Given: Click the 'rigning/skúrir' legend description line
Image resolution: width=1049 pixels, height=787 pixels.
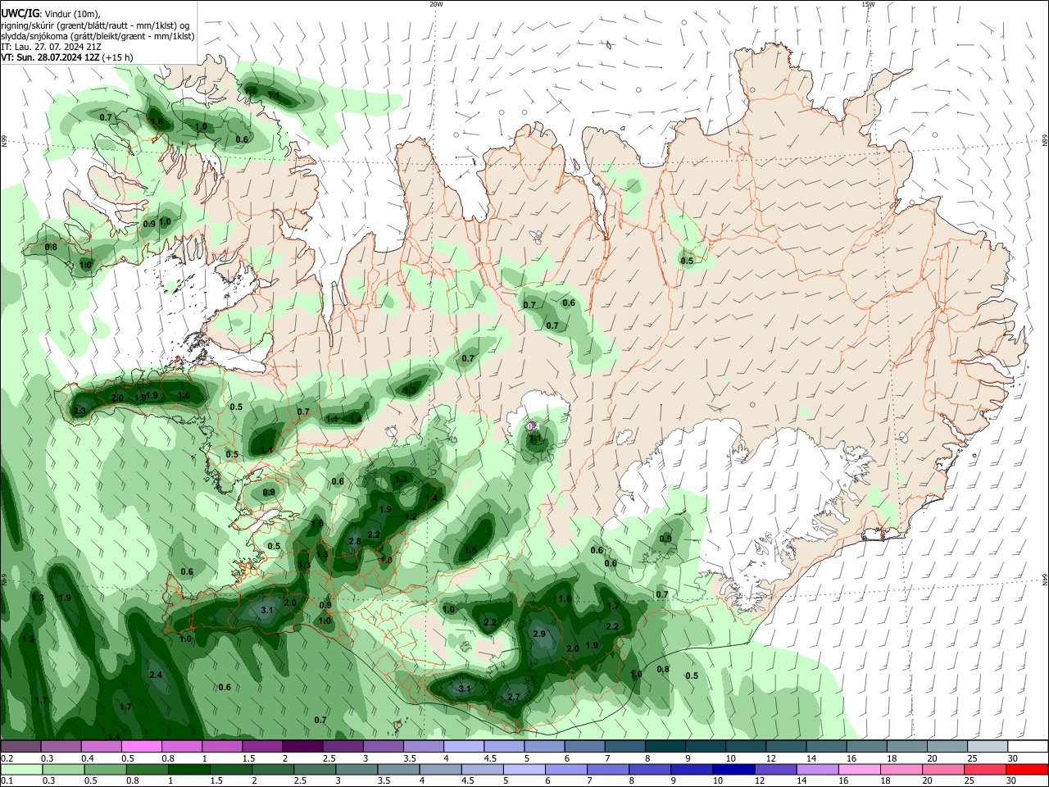Looking at the screenshot, I should click(95, 25).
